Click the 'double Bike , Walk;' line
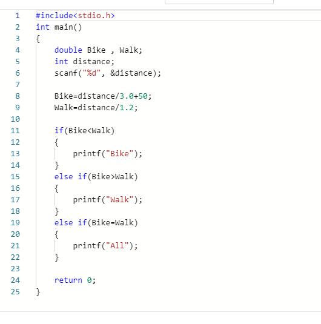321x324 pixels. (98, 50)
